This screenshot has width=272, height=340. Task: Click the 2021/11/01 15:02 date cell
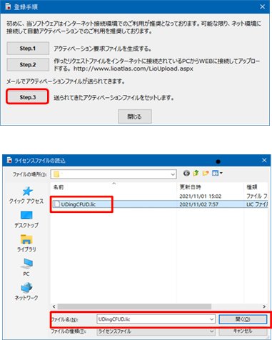tap(201, 196)
